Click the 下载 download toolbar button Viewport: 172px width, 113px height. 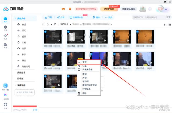pos(48,17)
